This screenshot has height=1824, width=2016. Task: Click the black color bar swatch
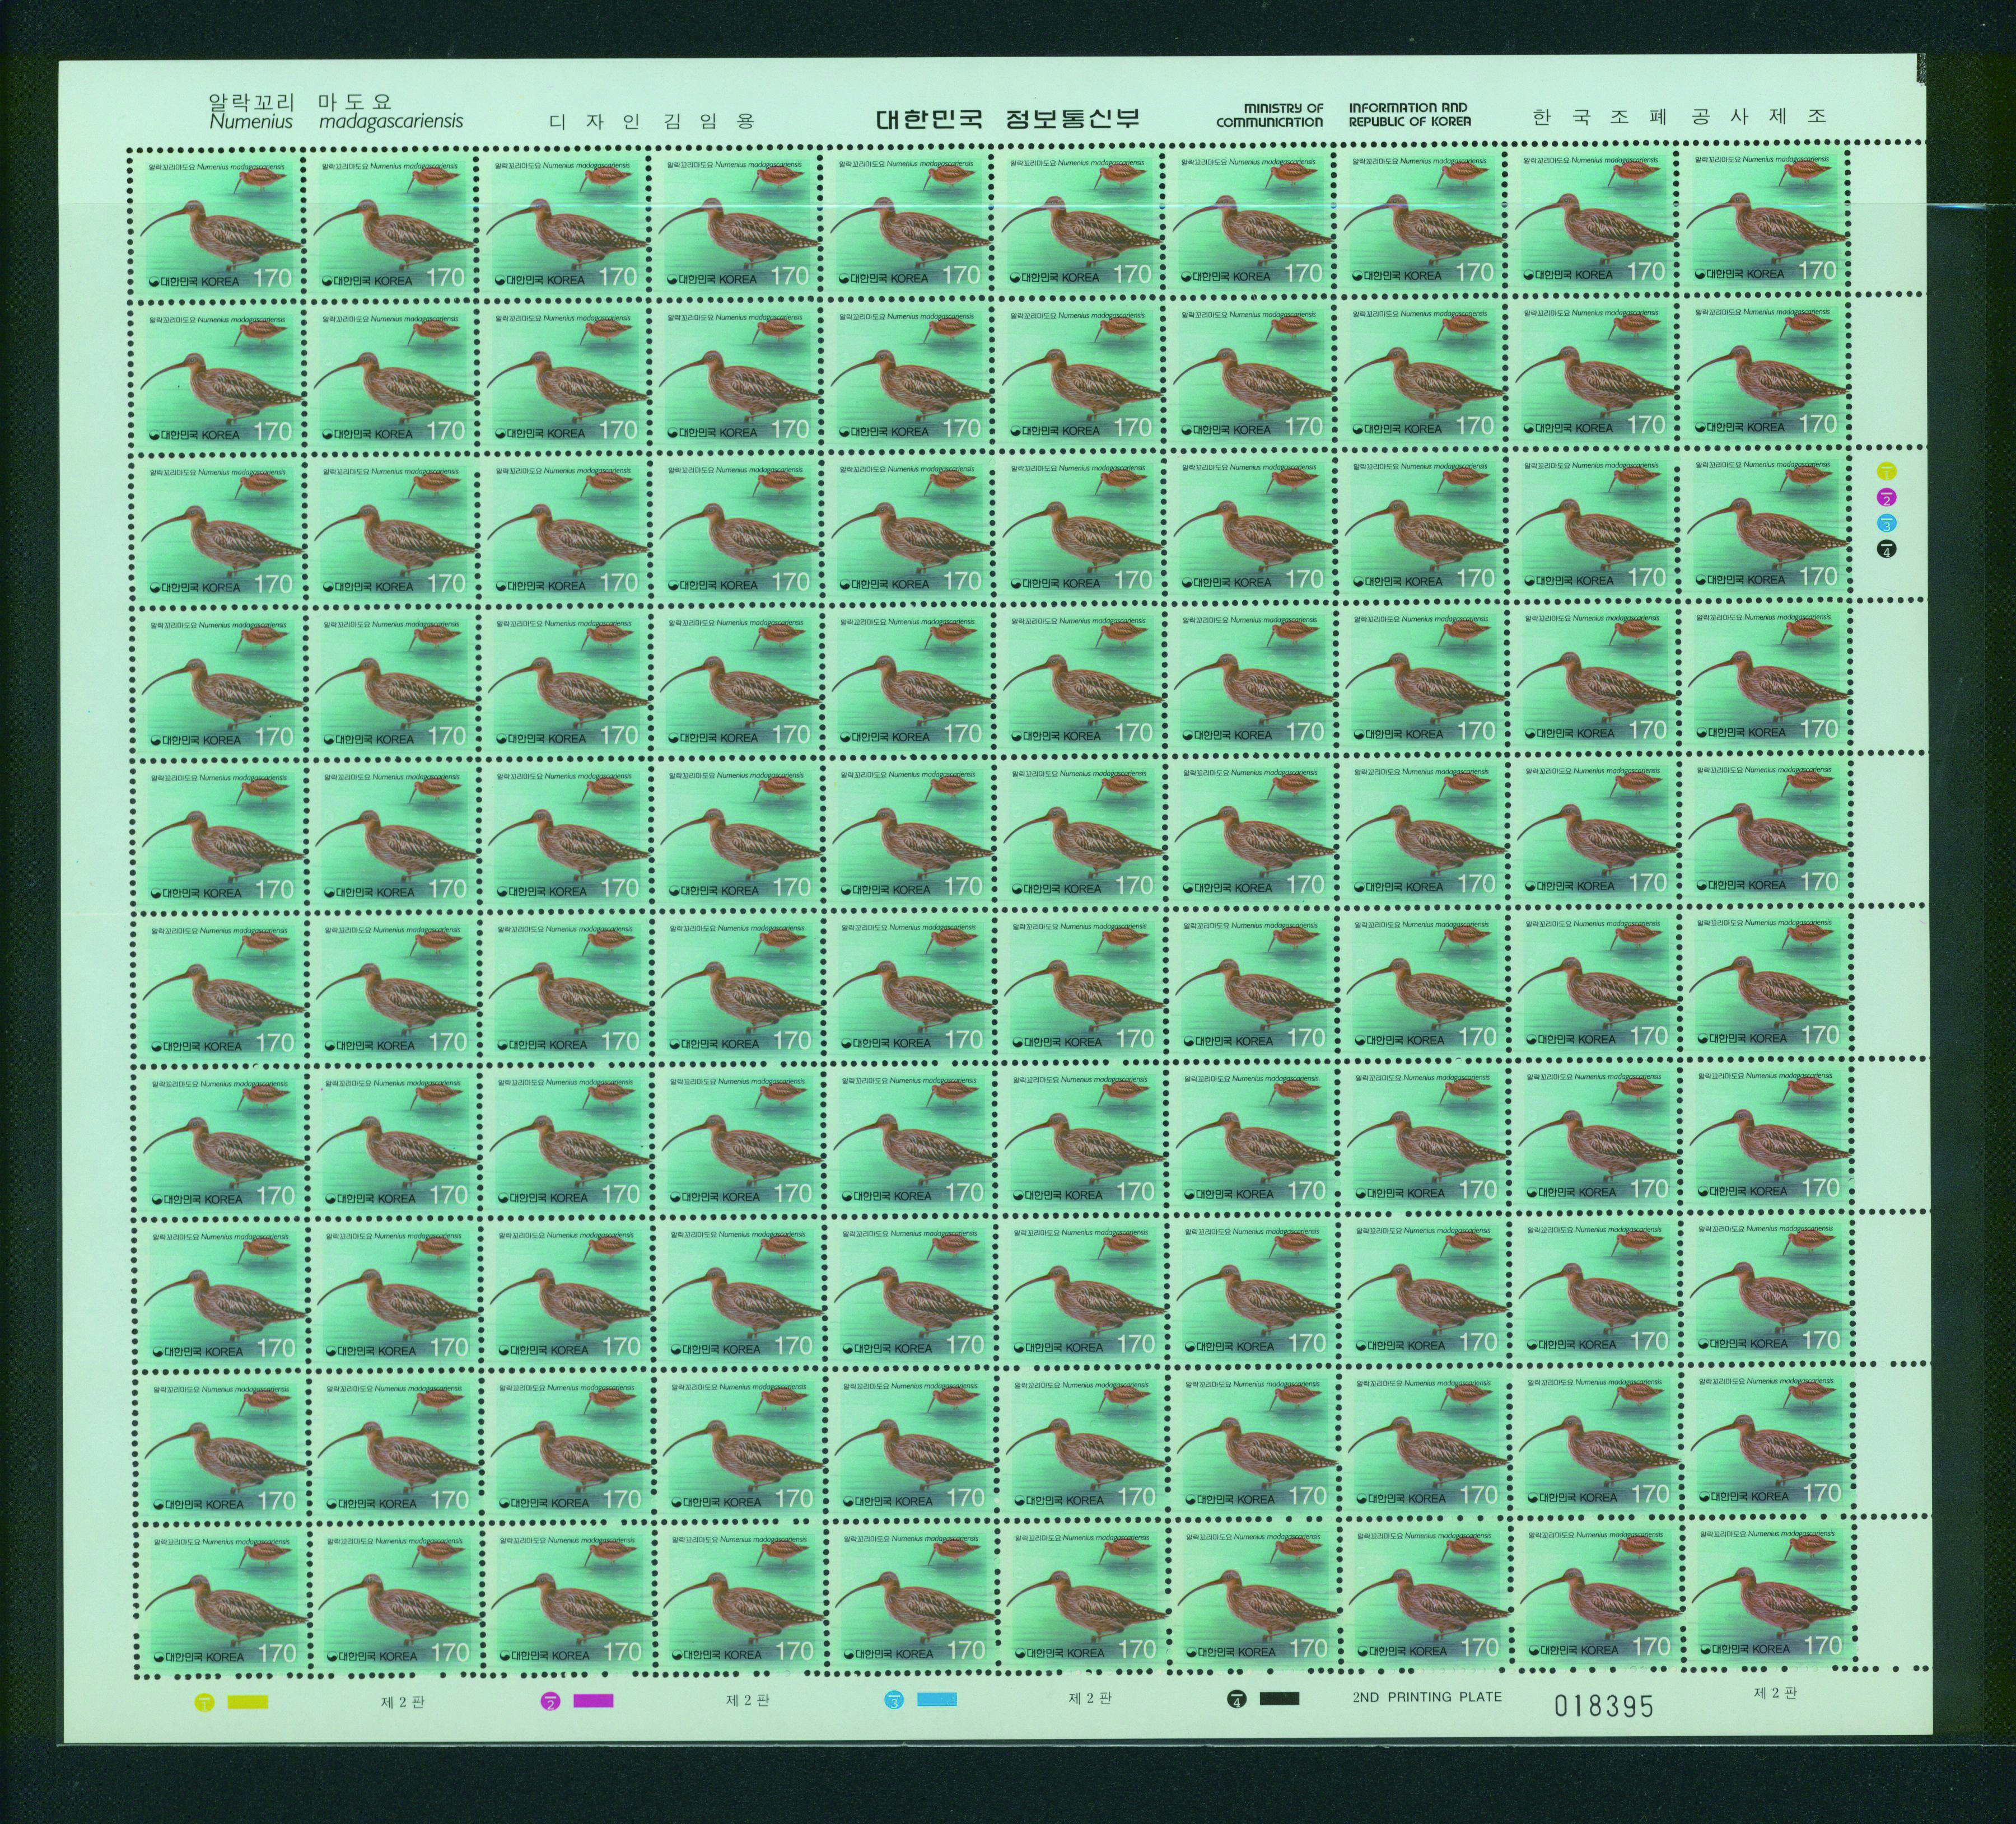point(1279,1698)
